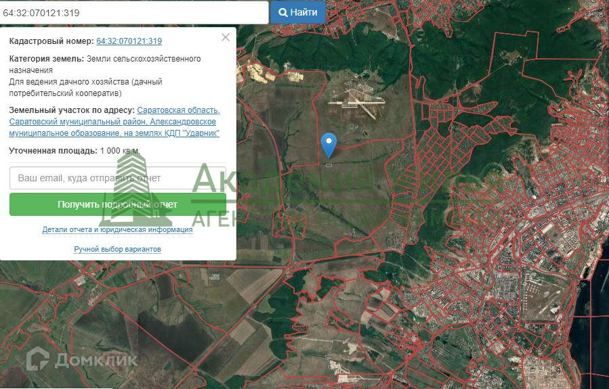Image resolution: width=609 pixels, height=389 pixels.
Task: Click the airfield runway on the map
Action: click(356, 102)
